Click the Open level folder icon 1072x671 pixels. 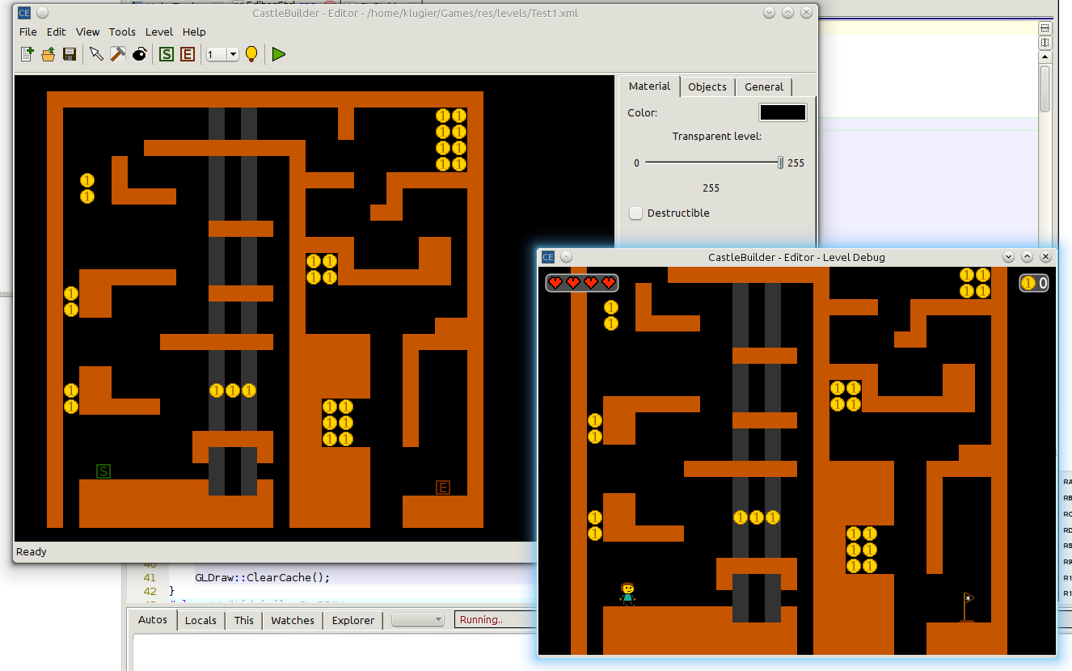[x=48, y=54]
